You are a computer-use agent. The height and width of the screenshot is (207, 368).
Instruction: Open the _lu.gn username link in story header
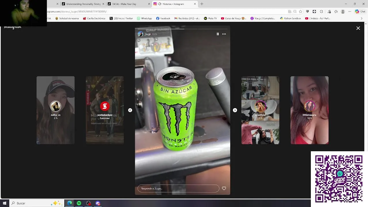tap(147, 34)
